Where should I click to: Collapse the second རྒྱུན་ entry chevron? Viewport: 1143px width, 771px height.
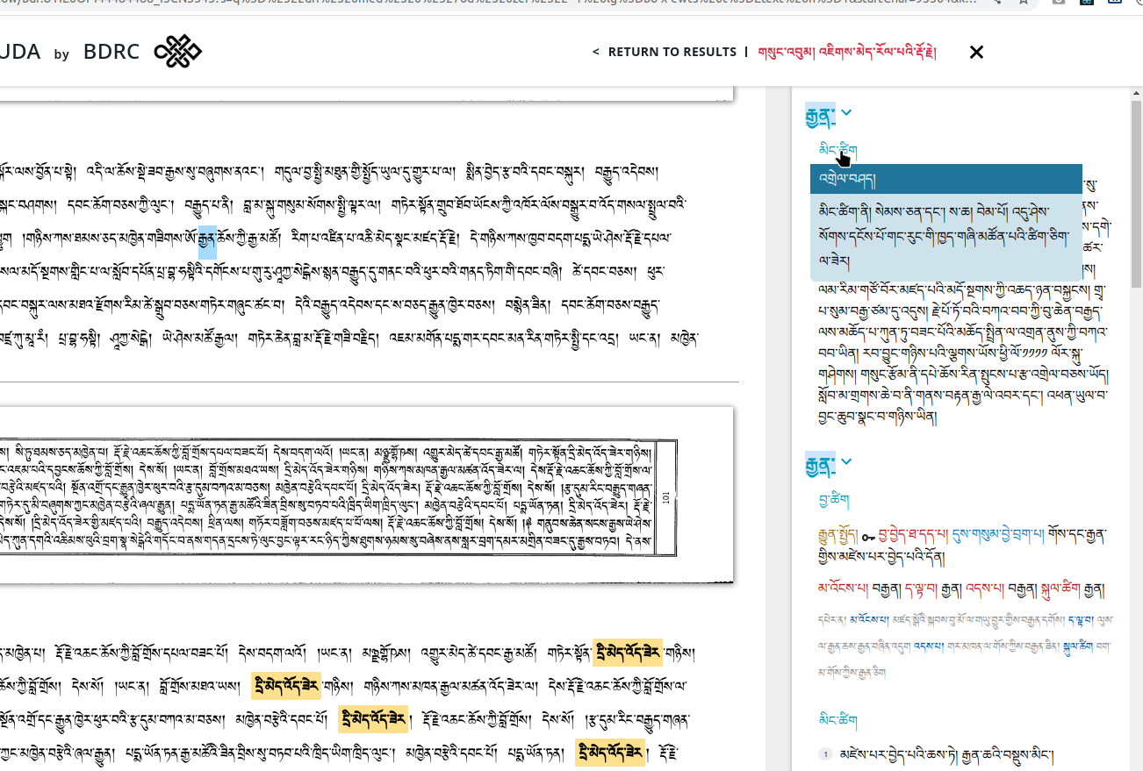tap(846, 461)
